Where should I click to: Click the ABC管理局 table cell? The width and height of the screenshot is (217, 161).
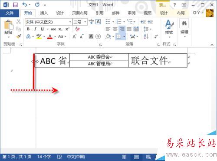(99, 64)
